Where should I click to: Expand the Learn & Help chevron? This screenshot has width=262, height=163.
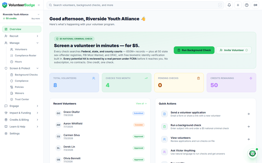click(x=37, y=126)
